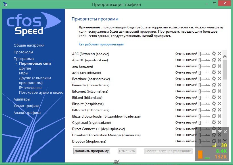Delete Bearshare entry using X icon
The height and width of the screenshot is (165, 233).
coord(219,79)
